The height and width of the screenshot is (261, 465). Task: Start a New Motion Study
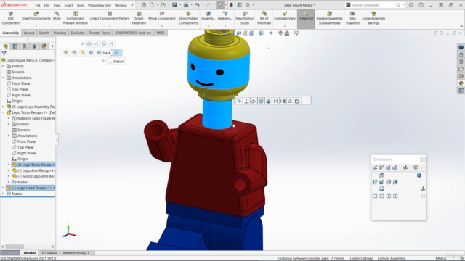[245, 18]
